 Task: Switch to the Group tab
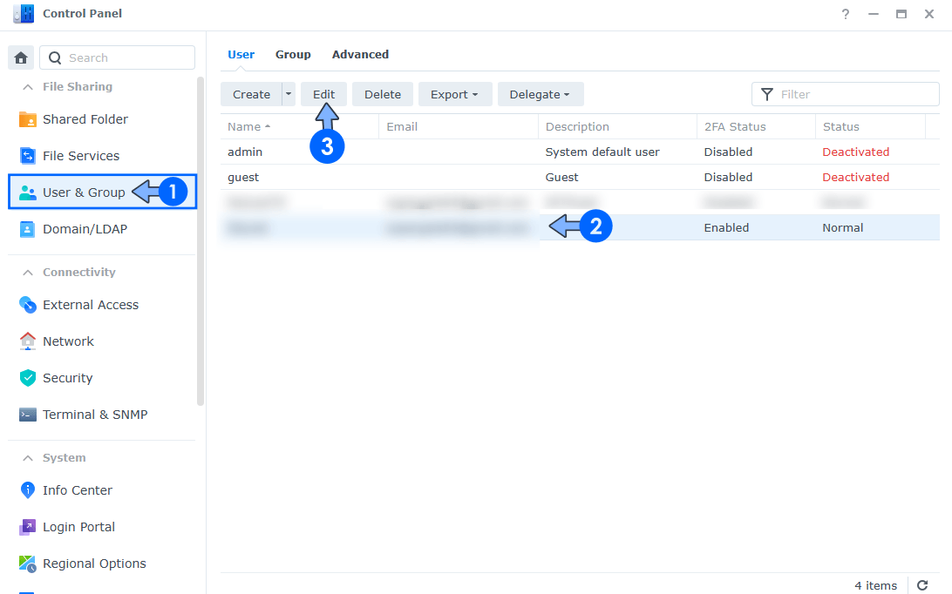pos(293,55)
